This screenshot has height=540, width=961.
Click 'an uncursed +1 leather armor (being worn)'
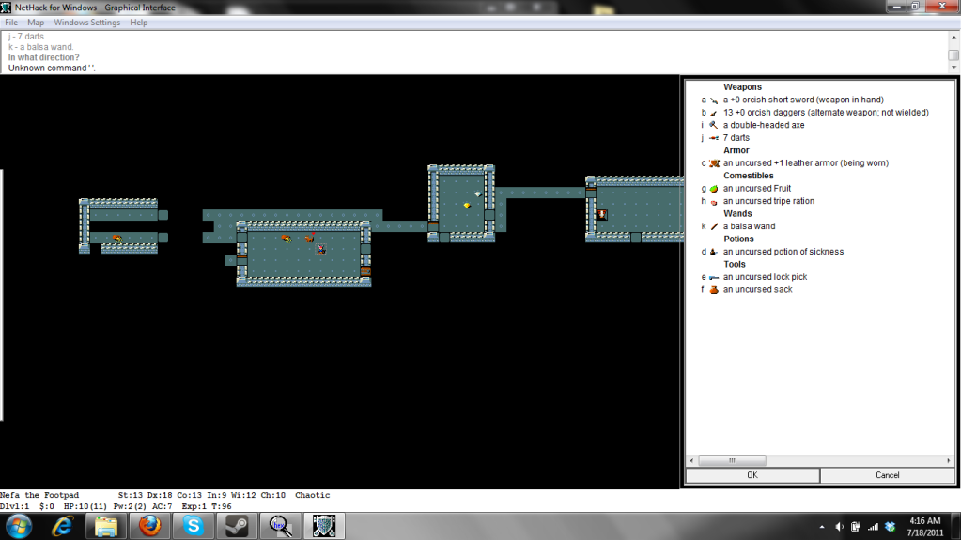806,163
